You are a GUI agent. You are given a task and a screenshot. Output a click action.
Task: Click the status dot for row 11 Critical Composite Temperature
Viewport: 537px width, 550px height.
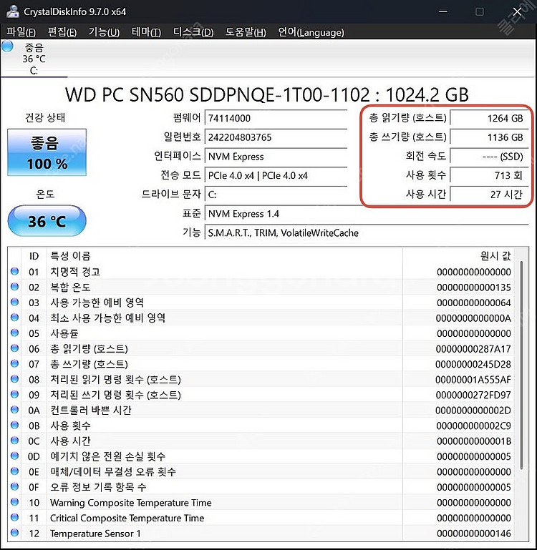[x=15, y=517]
